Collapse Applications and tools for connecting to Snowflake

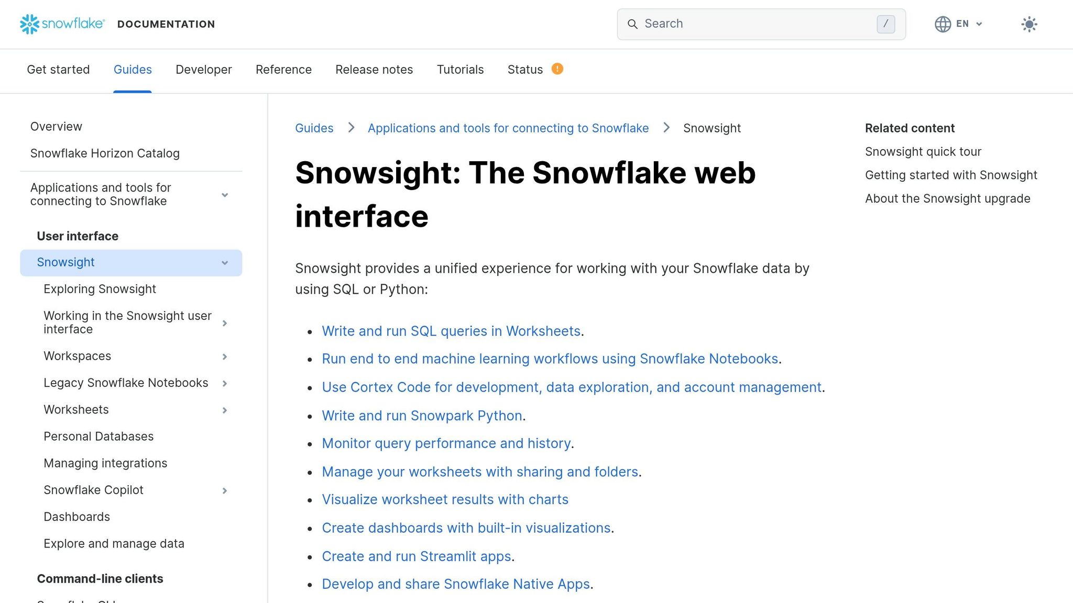[225, 194]
